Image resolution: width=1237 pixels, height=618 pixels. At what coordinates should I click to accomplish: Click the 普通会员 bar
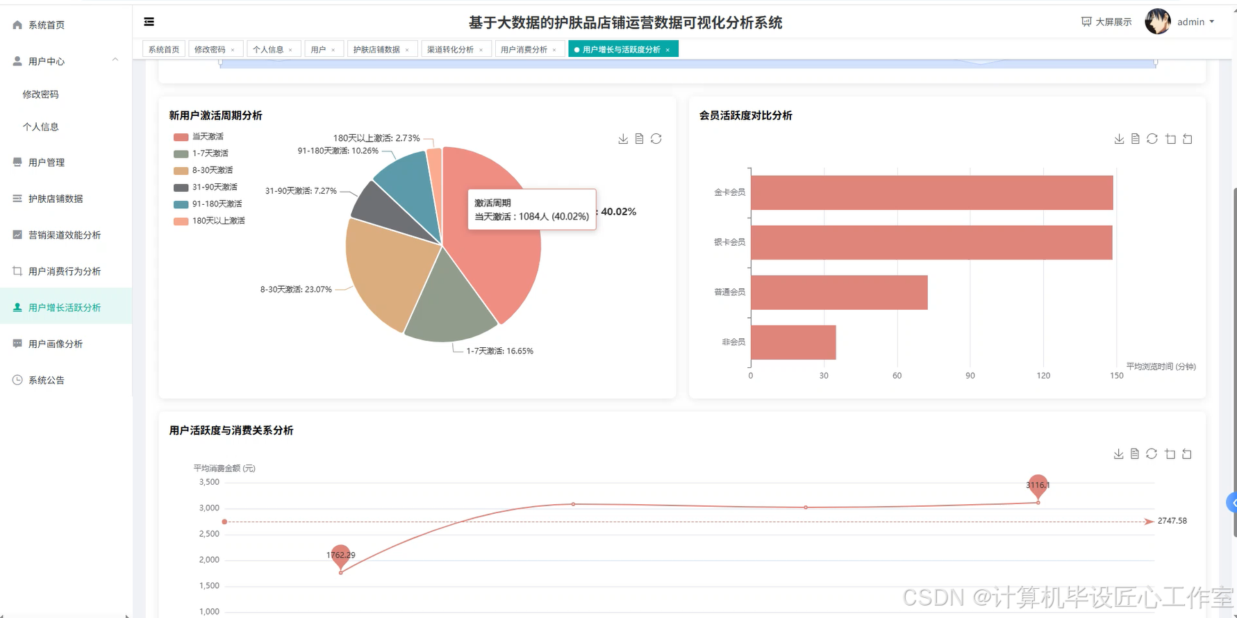point(839,292)
